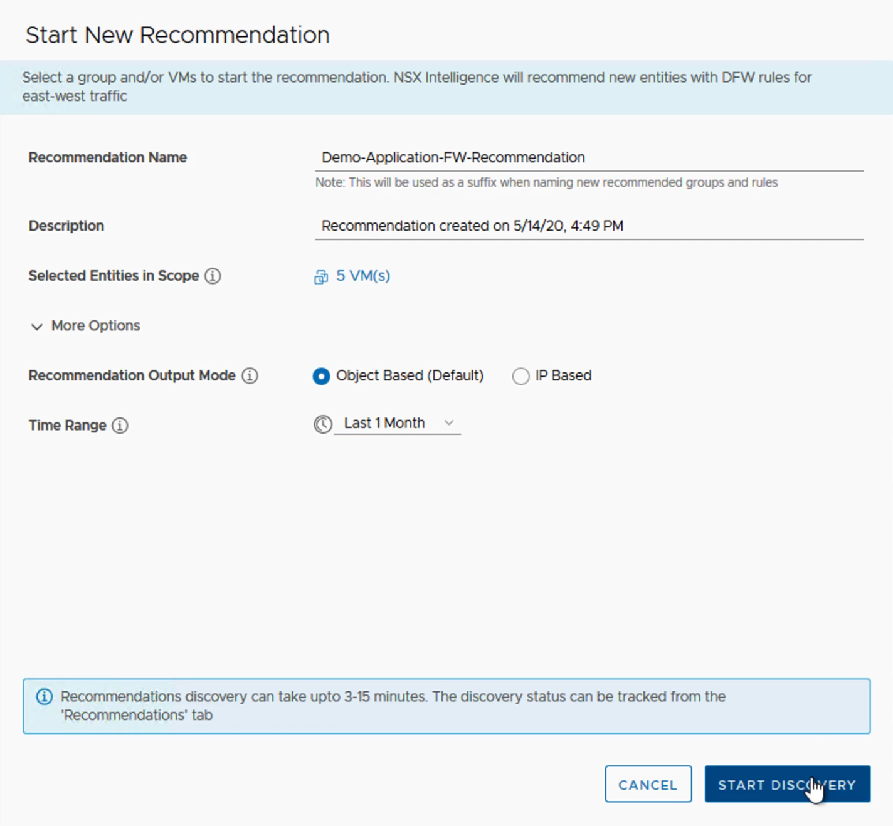Click the Recommendation Name input field
Viewport: 893px width, 826px height.
pos(589,158)
